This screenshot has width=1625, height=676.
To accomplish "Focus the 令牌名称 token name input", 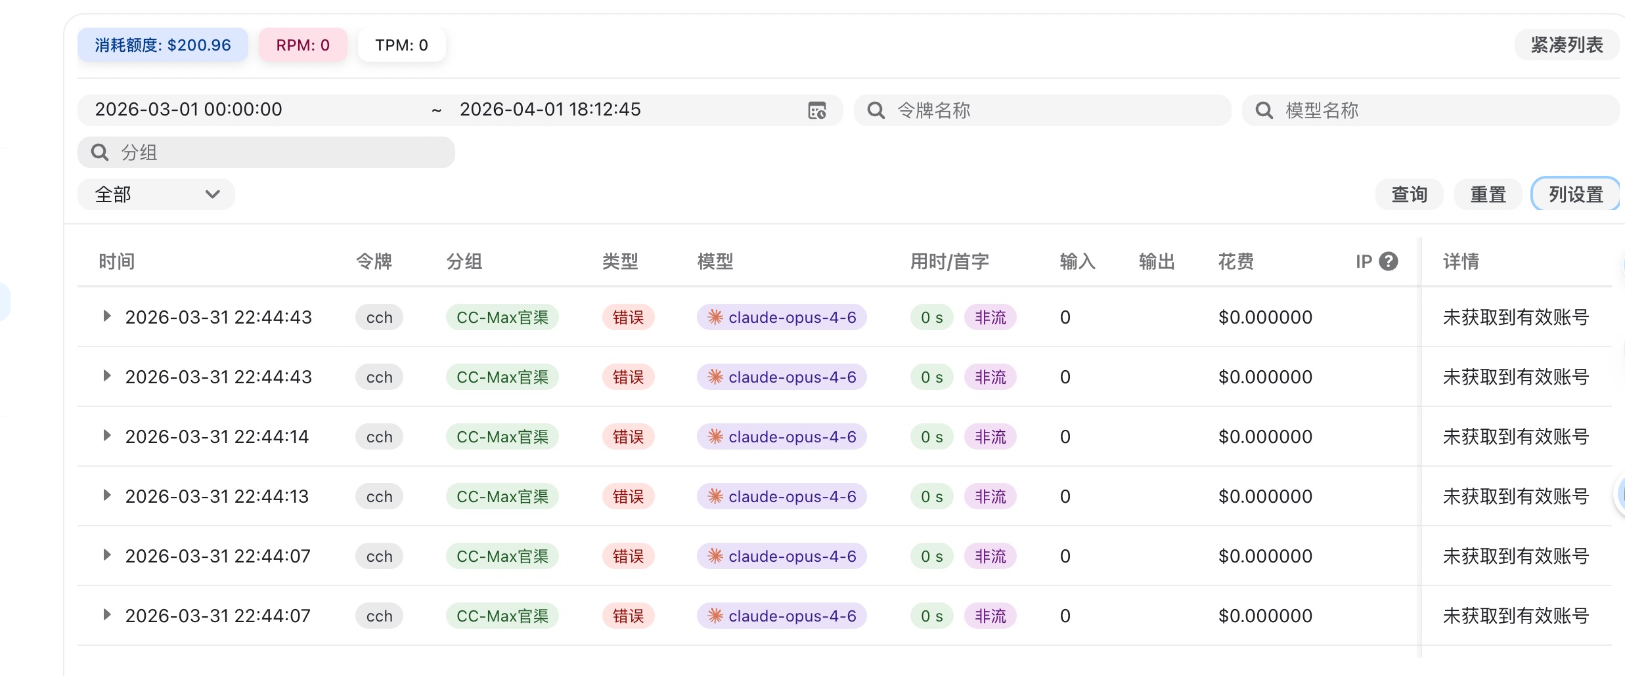I will (1057, 110).
